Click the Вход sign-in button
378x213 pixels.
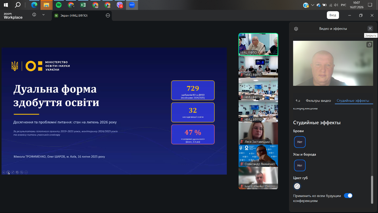click(x=333, y=15)
